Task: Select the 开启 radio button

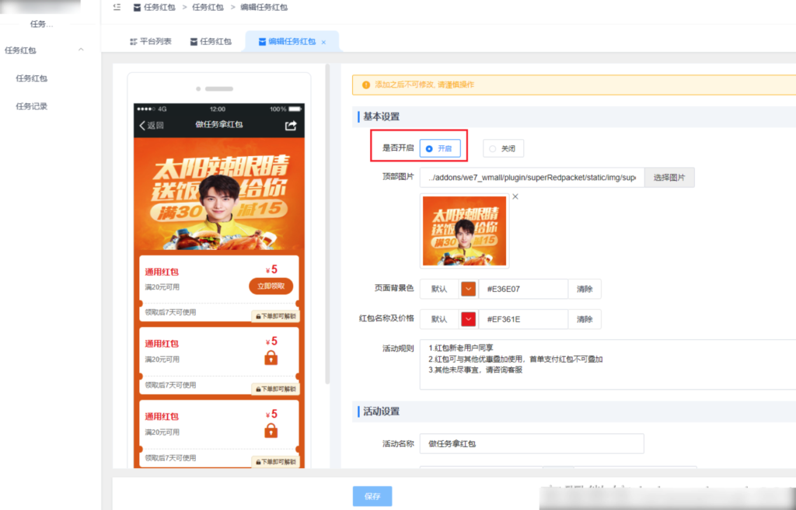Action: click(x=430, y=148)
